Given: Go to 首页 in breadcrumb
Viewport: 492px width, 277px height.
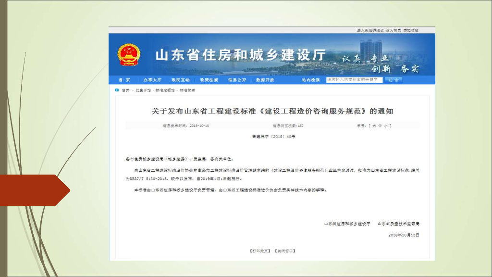Looking at the screenshot, I should [125, 90].
